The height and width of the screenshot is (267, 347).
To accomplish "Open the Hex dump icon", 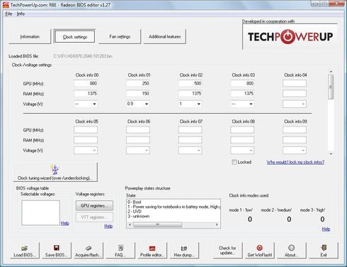I will coord(183,249).
